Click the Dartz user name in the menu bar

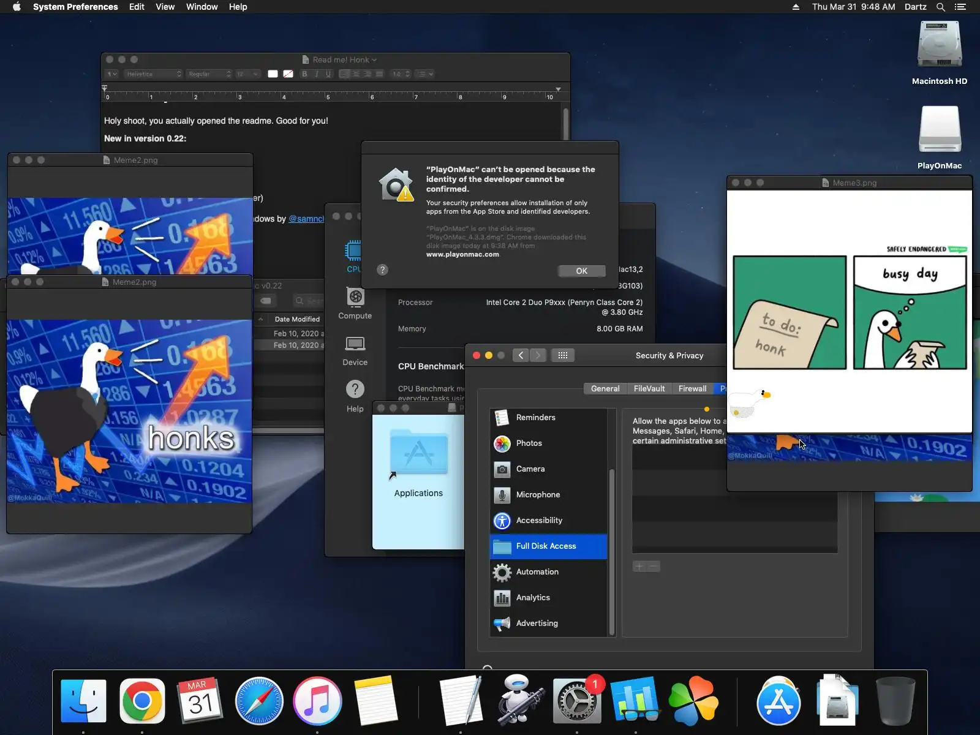click(915, 7)
